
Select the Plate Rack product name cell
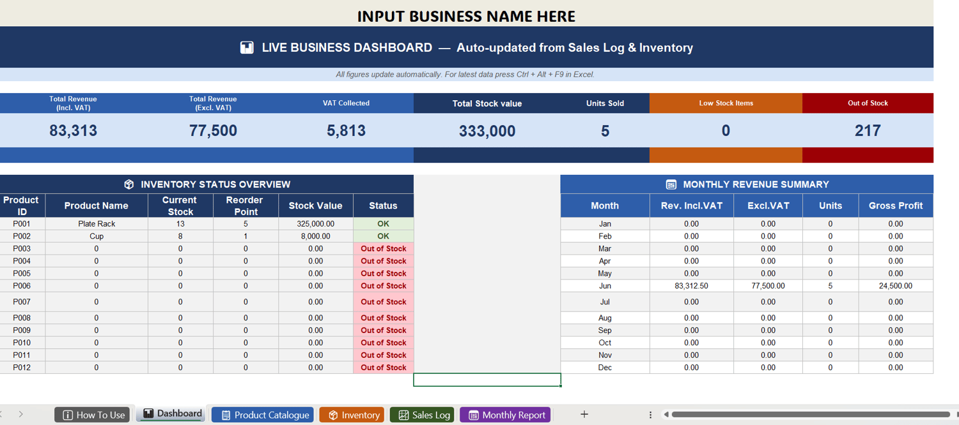click(97, 224)
